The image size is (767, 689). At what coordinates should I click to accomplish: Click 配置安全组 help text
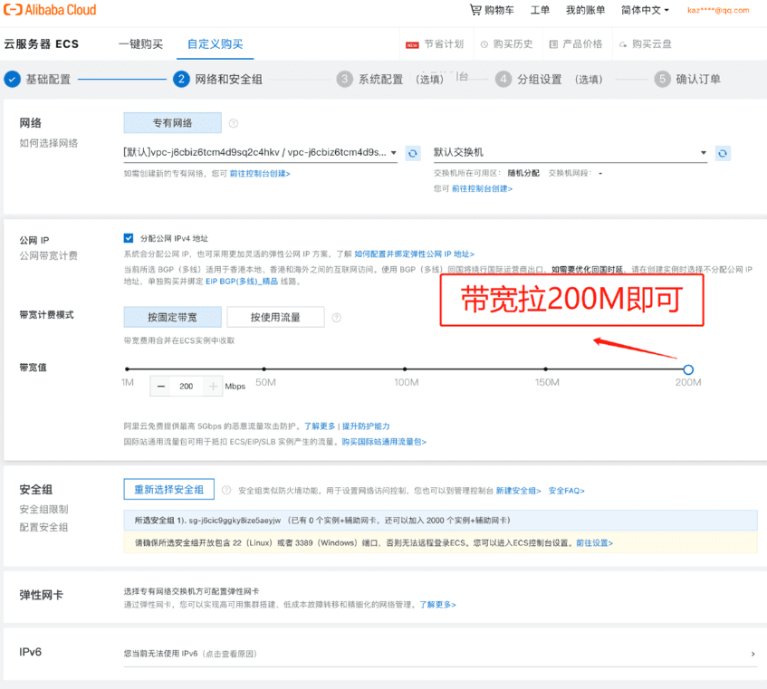pos(43,527)
